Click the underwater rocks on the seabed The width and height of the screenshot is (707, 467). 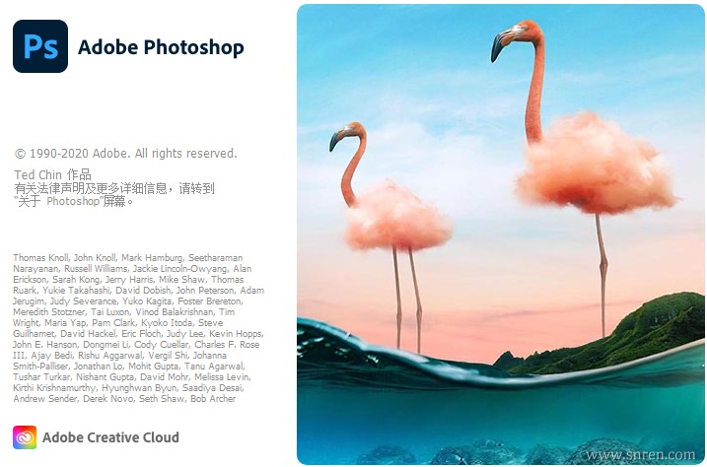(x=496, y=451)
